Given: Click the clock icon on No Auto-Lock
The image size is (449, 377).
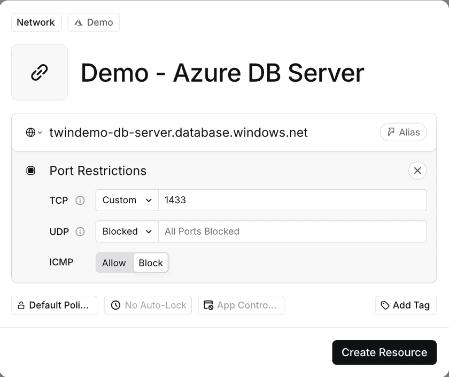Looking at the screenshot, I should [x=115, y=305].
